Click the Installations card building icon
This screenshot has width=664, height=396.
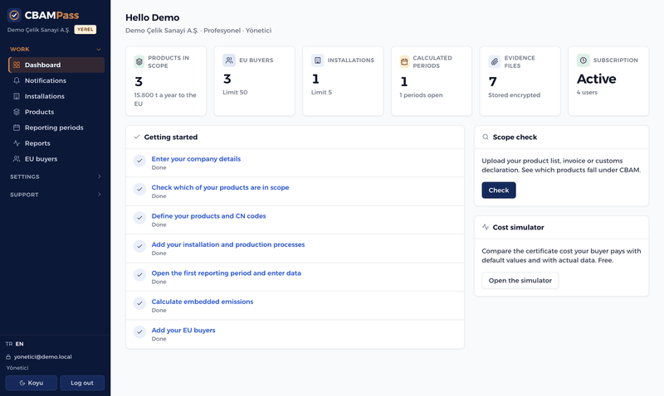pyautogui.click(x=317, y=60)
